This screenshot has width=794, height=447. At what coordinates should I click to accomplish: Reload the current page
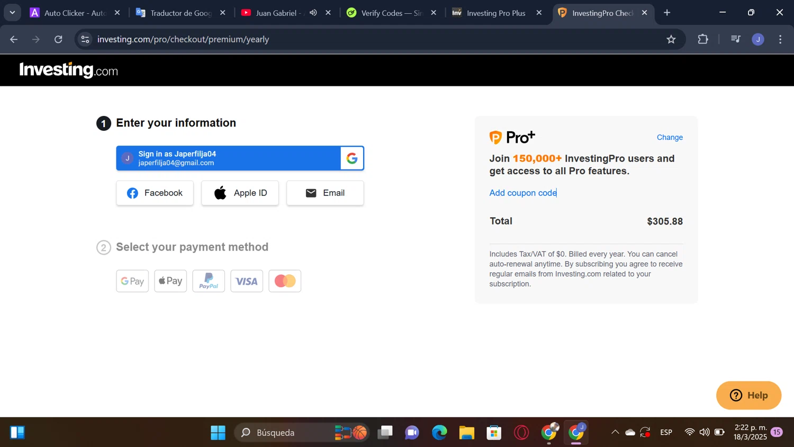pyautogui.click(x=59, y=39)
